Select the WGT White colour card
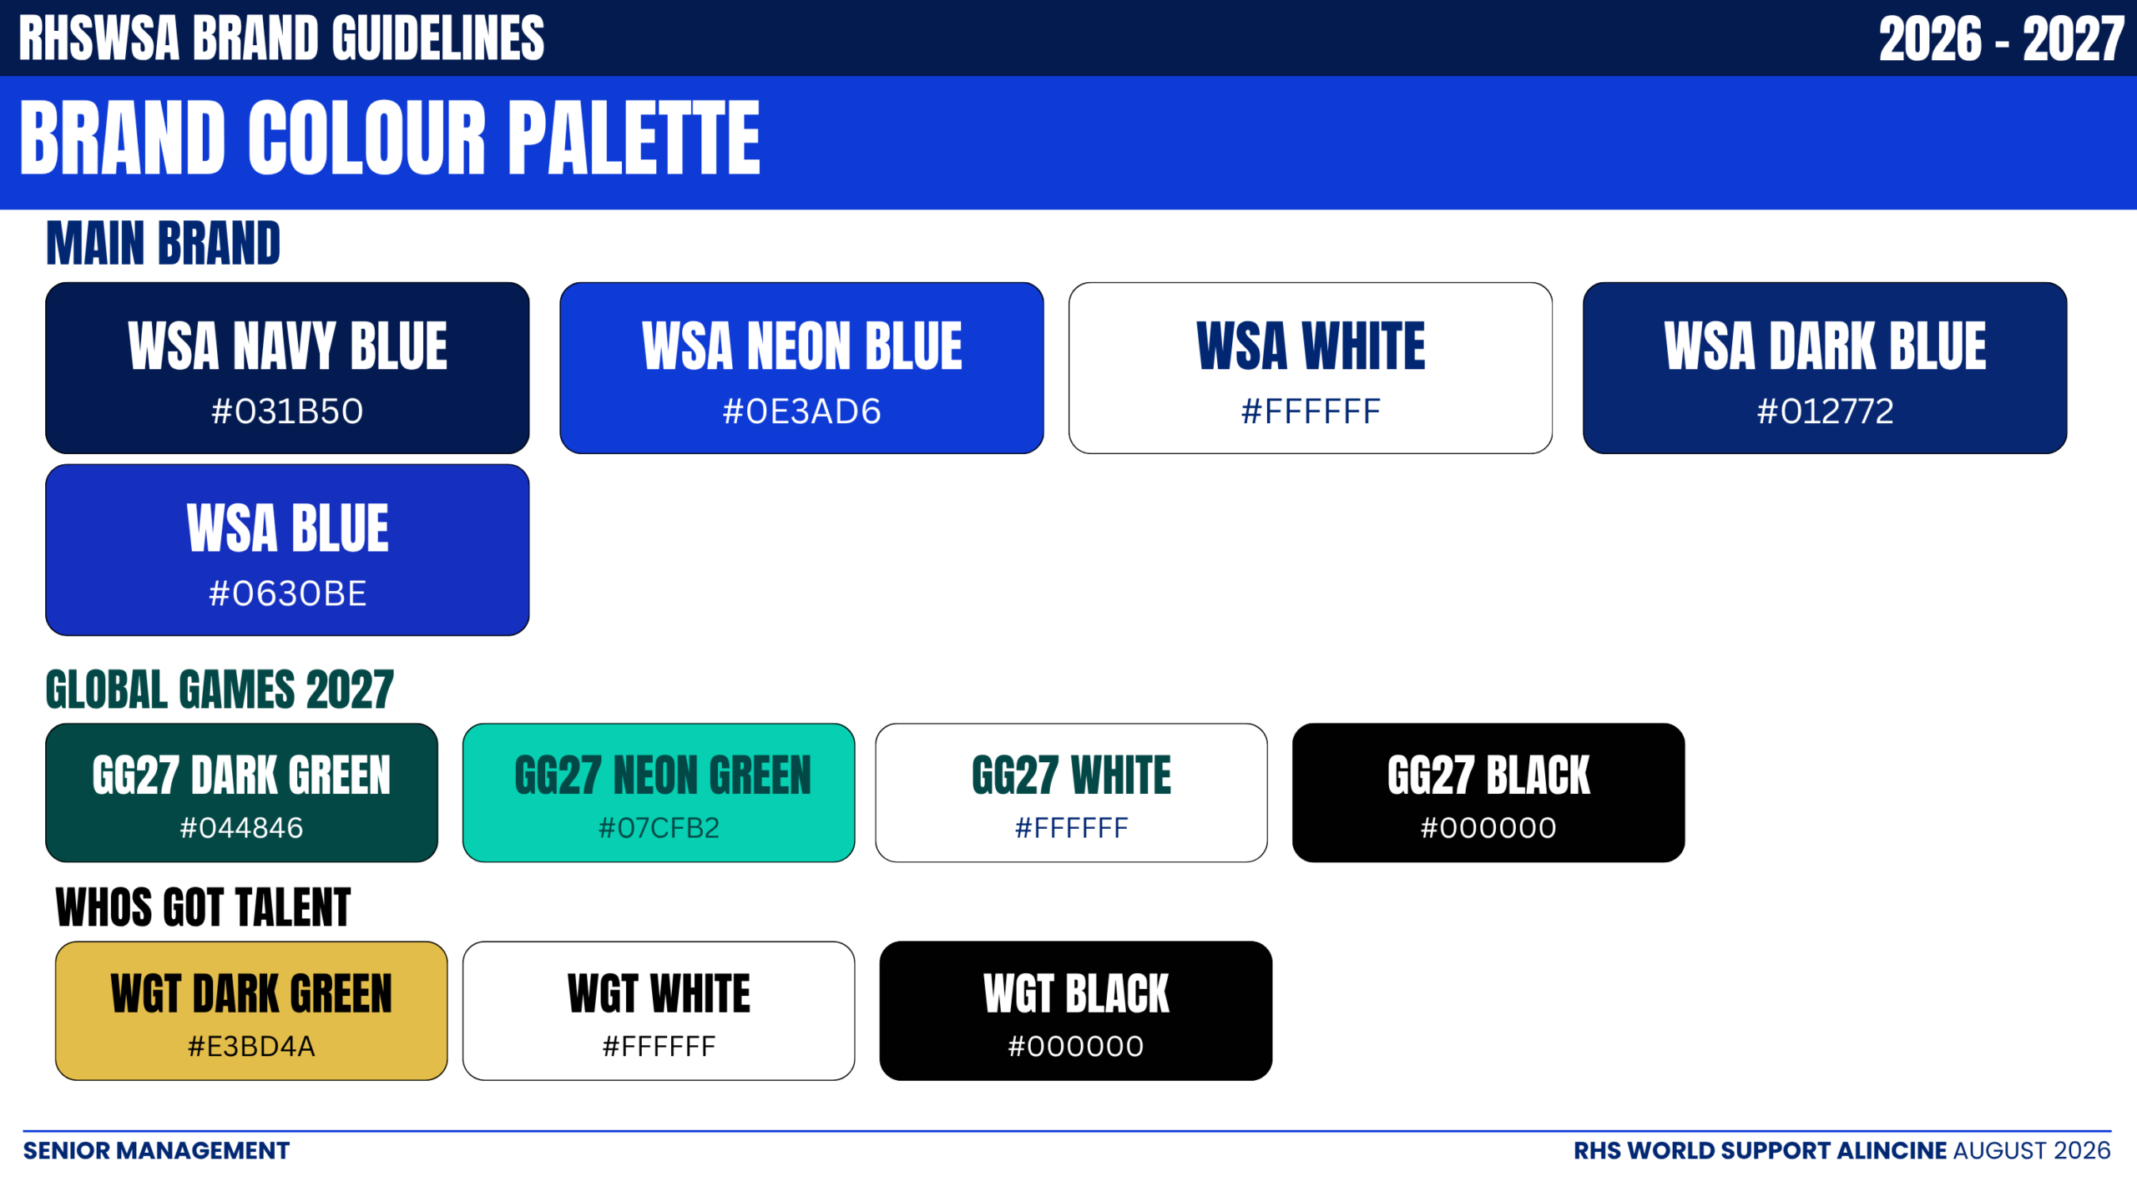 [x=659, y=1011]
